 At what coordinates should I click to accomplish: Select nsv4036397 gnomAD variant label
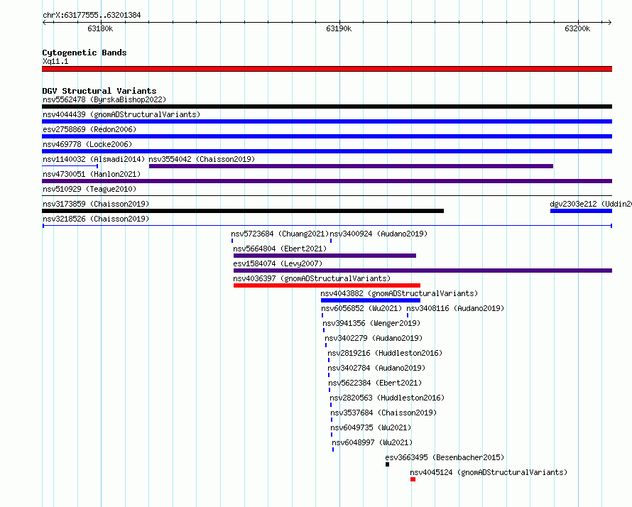tap(312, 278)
